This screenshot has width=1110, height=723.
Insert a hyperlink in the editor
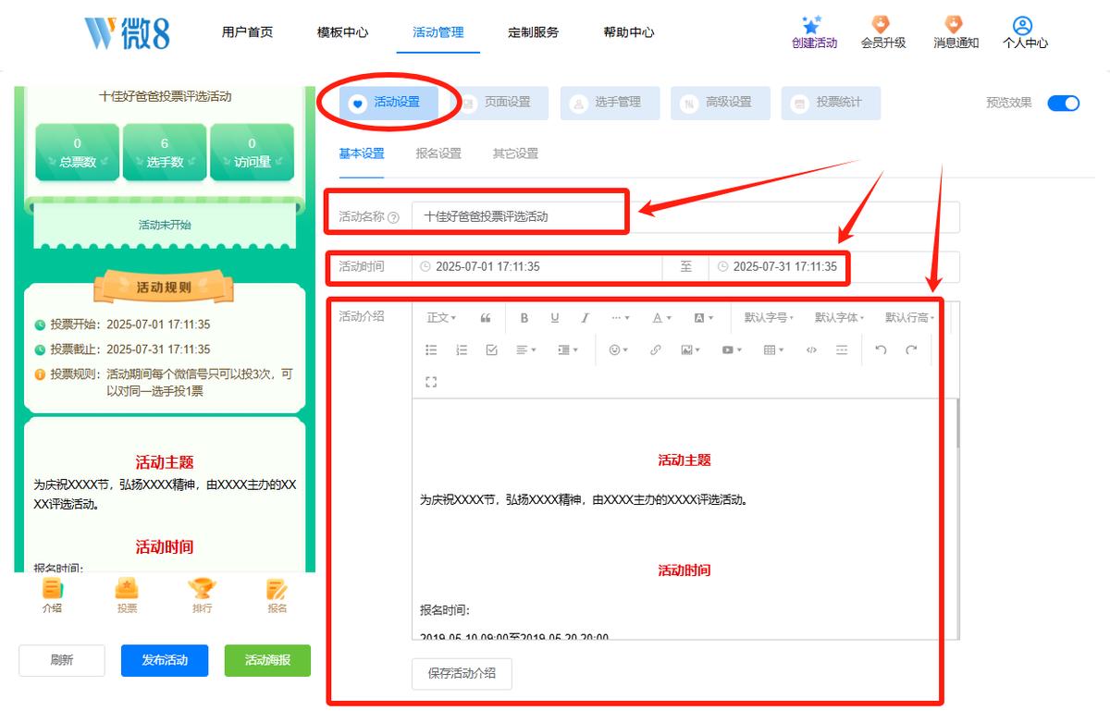click(655, 350)
